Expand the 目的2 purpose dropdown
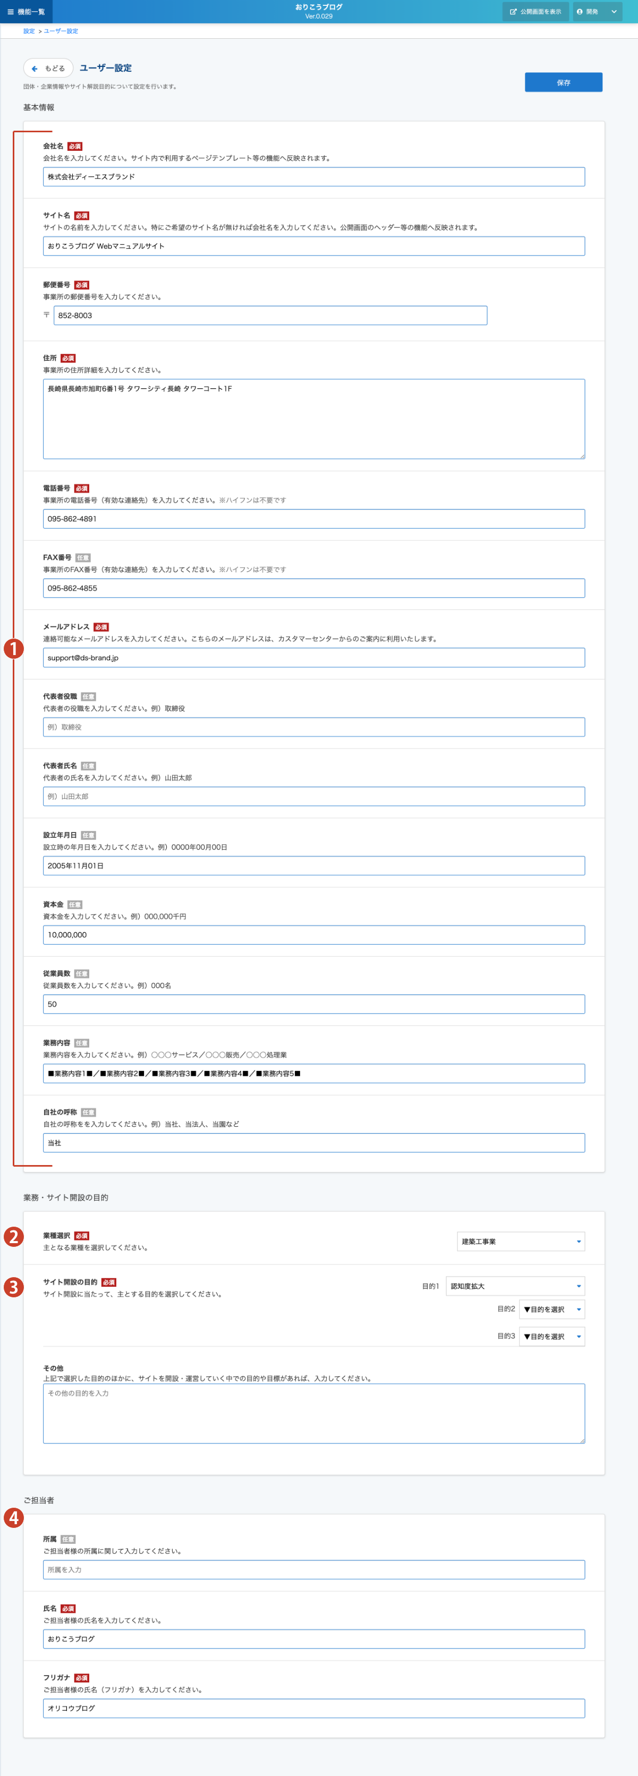This screenshot has height=1776, width=638. (x=551, y=1309)
